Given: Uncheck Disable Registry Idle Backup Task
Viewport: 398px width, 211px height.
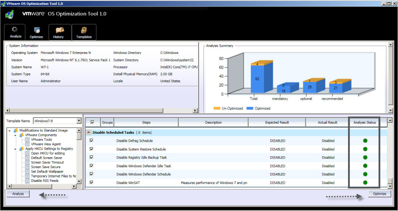Looking at the screenshot, I should coord(92,157).
